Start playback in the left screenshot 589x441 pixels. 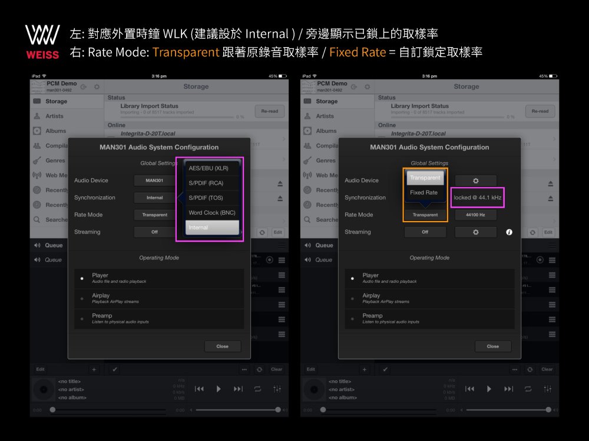click(x=219, y=389)
